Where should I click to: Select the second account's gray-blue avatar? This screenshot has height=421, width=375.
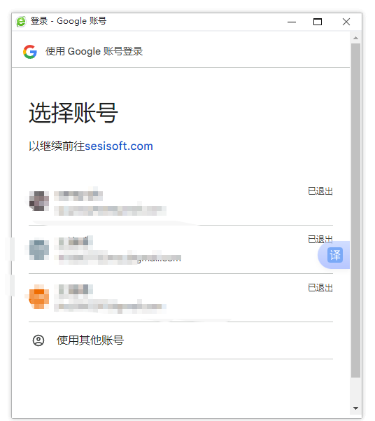[39, 249]
